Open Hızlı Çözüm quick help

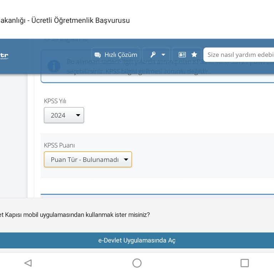tap(116, 55)
